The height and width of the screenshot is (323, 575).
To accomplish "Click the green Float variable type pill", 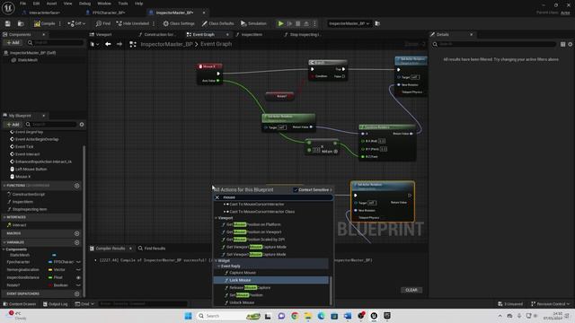I will tap(50, 277).
